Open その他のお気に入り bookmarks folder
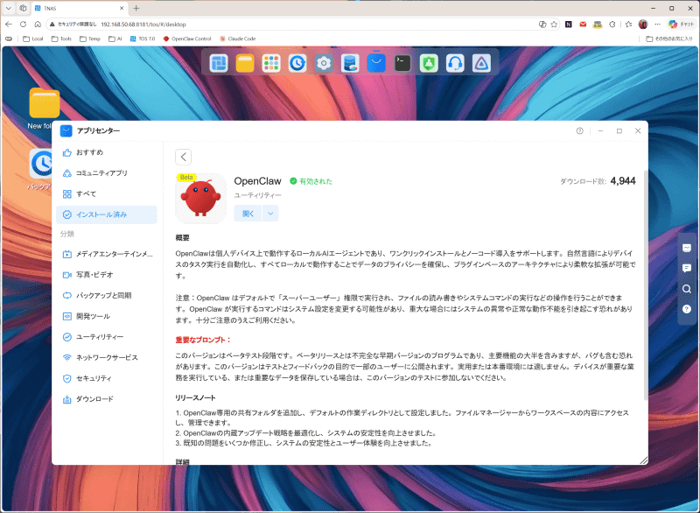 point(669,39)
